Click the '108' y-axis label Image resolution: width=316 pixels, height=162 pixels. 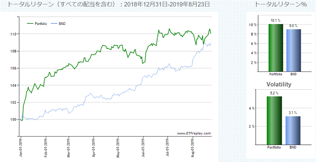click(x=13, y=51)
